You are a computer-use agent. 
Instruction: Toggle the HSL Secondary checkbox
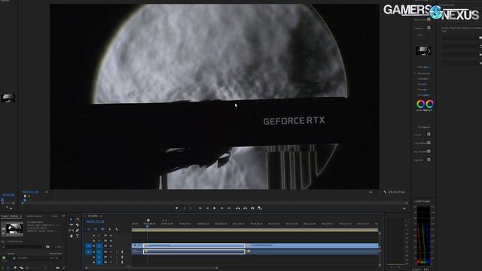pos(429,151)
